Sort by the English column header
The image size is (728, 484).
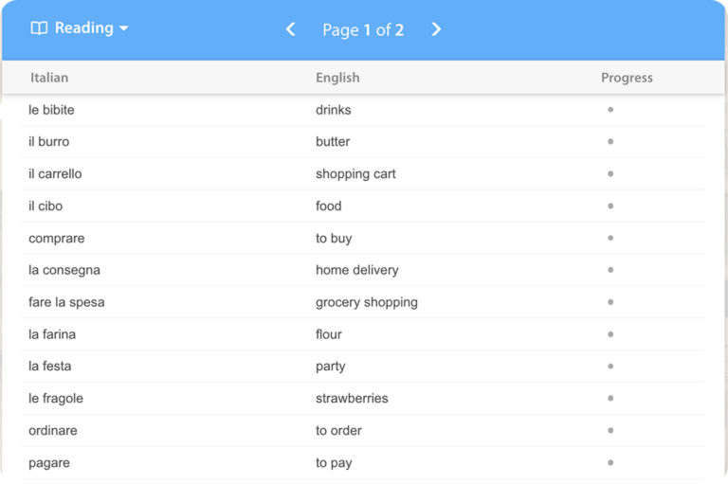click(x=337, y=78)
